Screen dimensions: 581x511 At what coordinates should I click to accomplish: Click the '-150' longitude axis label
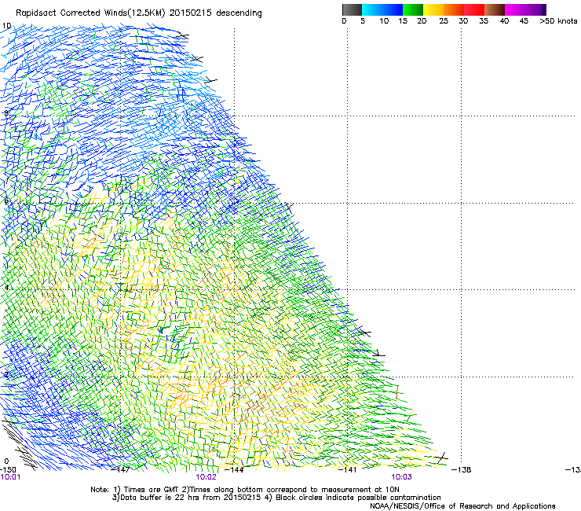[x=8, y=470]
